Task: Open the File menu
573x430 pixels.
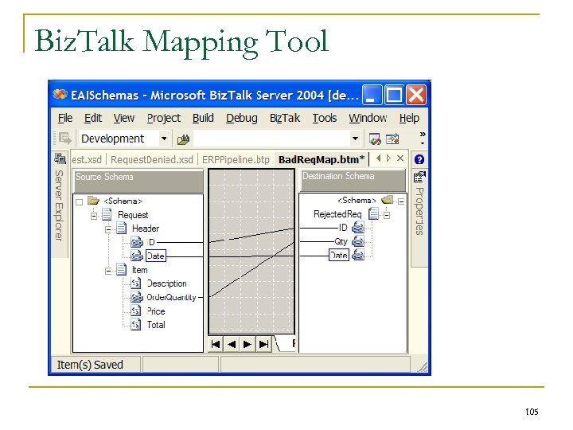Action: coord(65,118)
